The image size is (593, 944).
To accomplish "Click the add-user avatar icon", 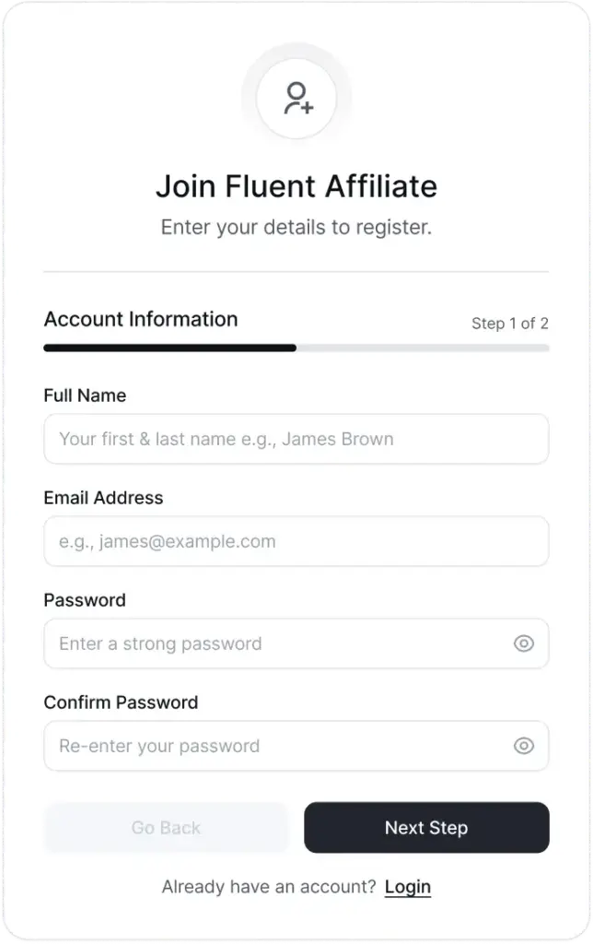I will pos(296,95).
